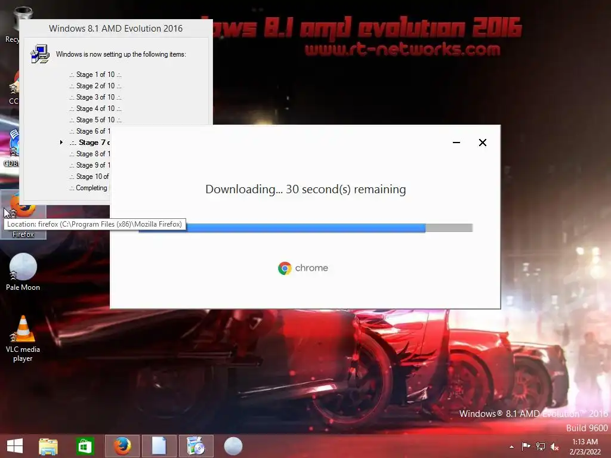
Task: Open the CDBurner desktop shortcut
Action: [12, 148]
